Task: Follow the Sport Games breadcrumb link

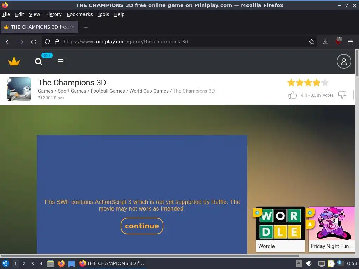Action: (72, 91)
